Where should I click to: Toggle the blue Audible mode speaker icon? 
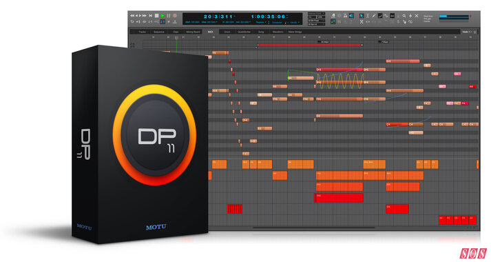click(351, 16)
